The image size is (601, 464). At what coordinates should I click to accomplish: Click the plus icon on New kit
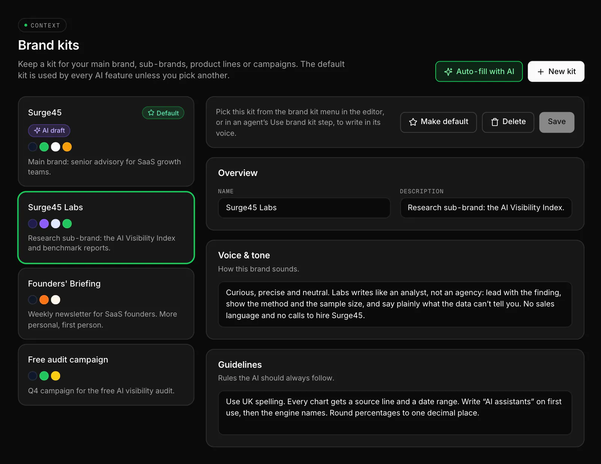tap(541, 72)
